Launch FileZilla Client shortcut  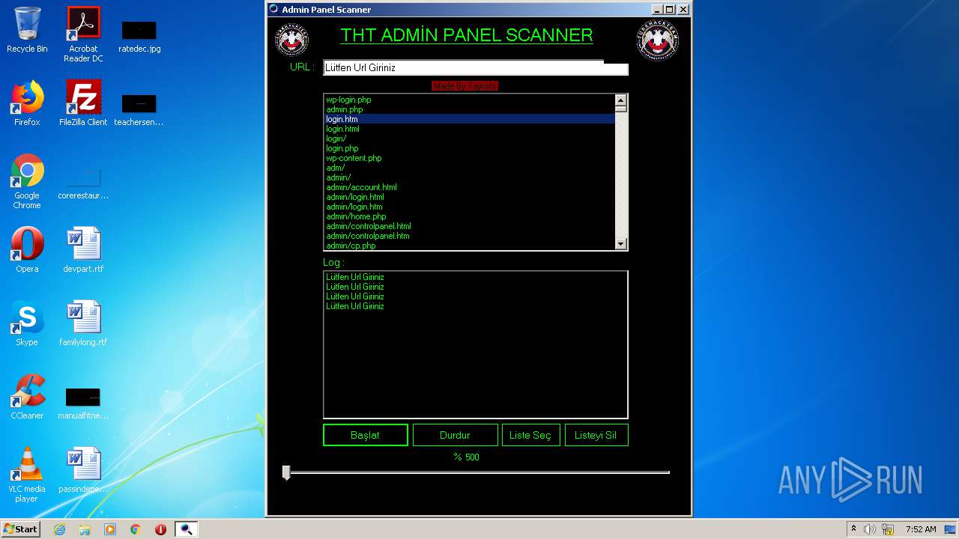click(x=83, y=103)
